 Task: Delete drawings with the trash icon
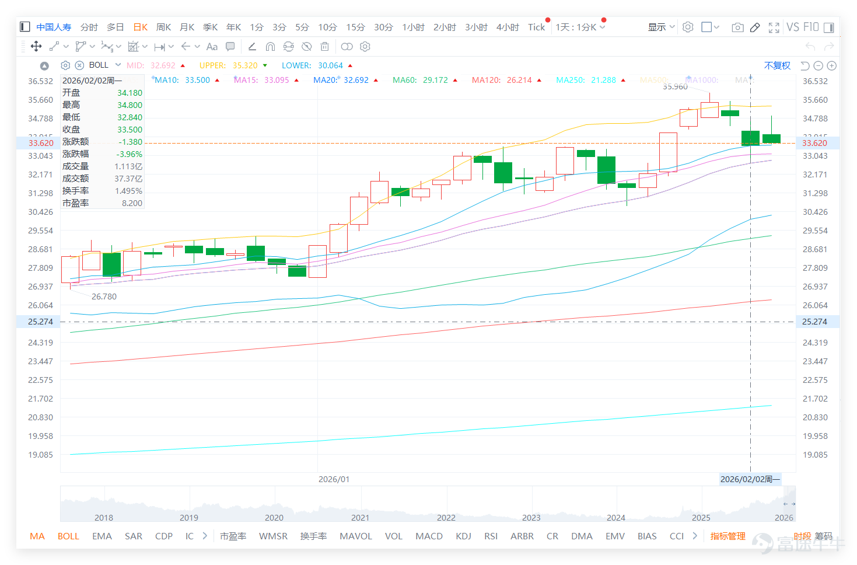pos(325,47)
